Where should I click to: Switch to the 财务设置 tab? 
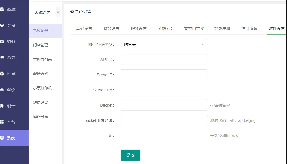(x=111, y=28)
